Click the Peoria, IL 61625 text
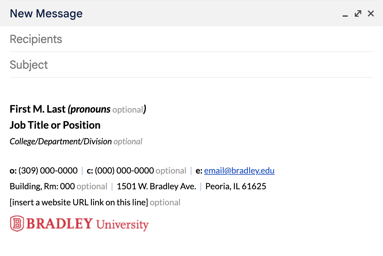The image size is (383, 256). (236, 186)
